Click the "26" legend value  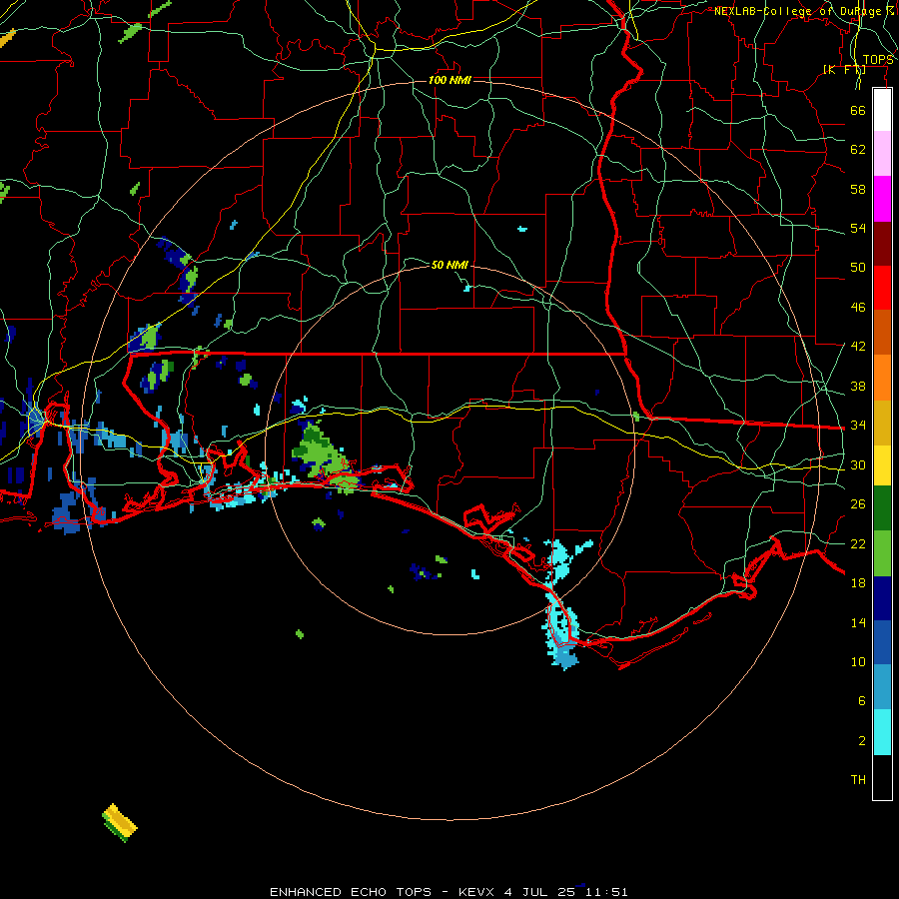[858, 504]
